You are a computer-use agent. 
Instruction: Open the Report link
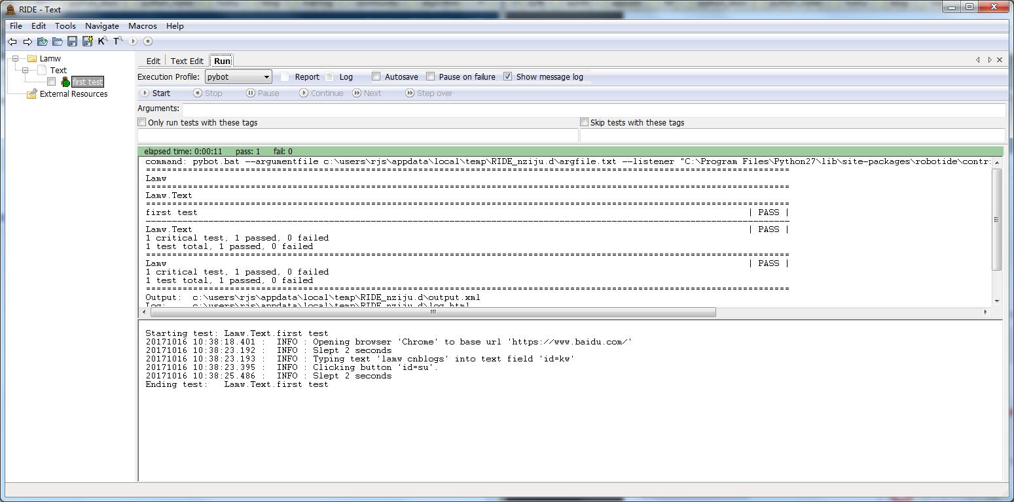point(306,76)
